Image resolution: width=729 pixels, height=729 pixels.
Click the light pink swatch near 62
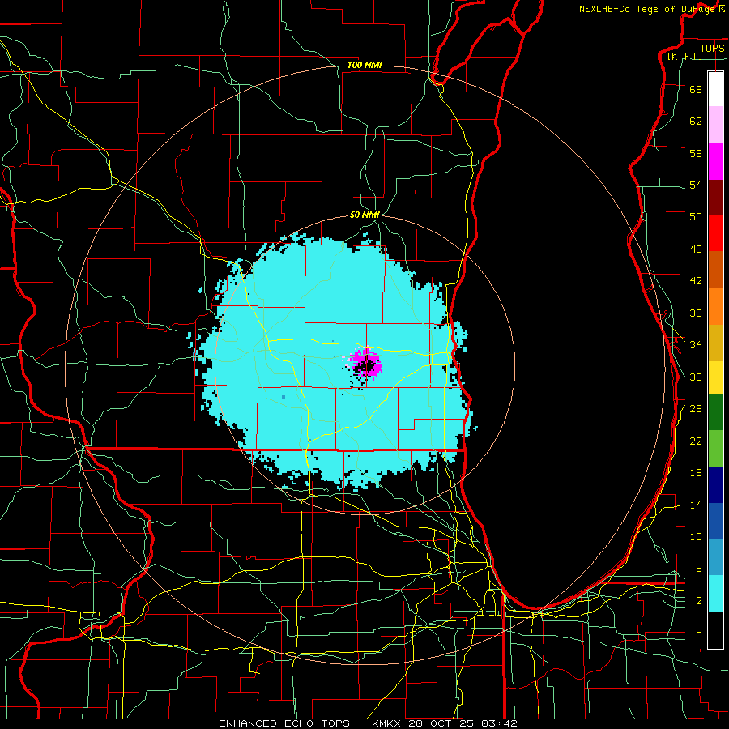tap(715, 124)
